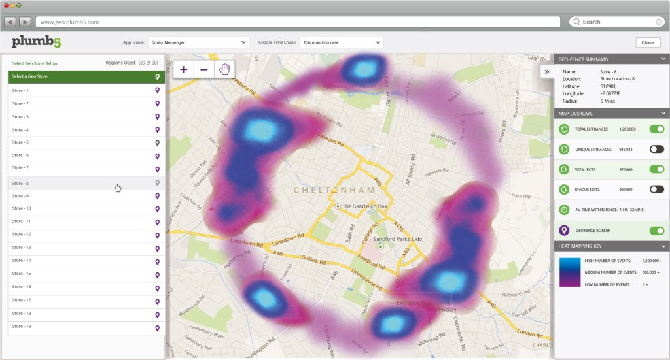Image resolution: width=670 pixels, height=360 pixels.
Task: Select the Store - 15 row
Action: click(x=86, y=274)
